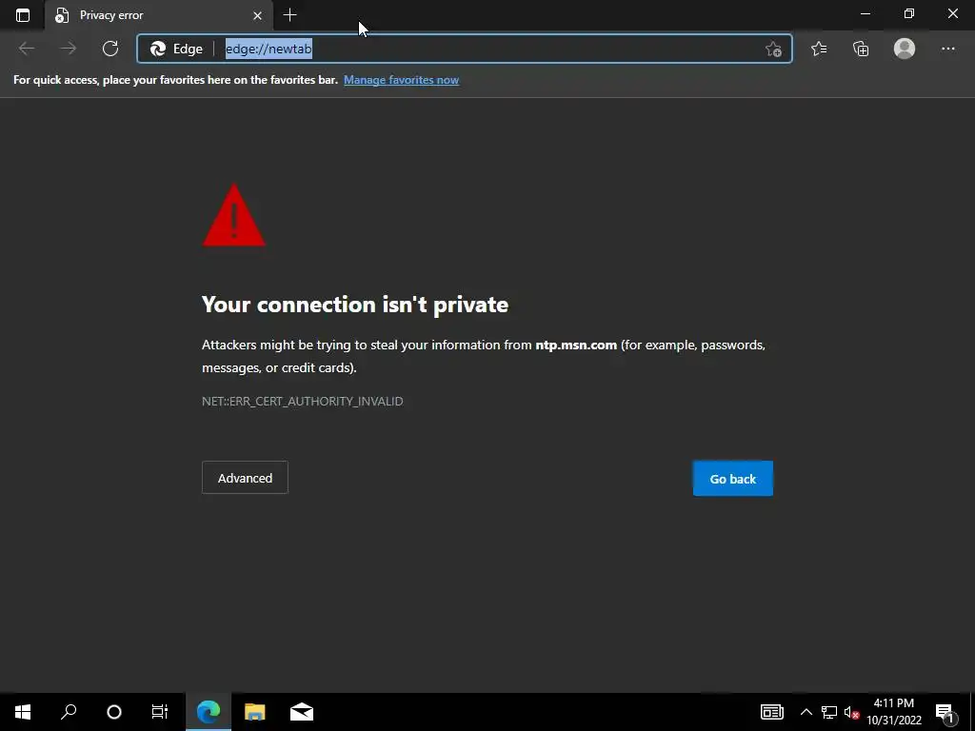Add this page to favorites star
The image size is (975, 731).
click(x=773, y=49)
